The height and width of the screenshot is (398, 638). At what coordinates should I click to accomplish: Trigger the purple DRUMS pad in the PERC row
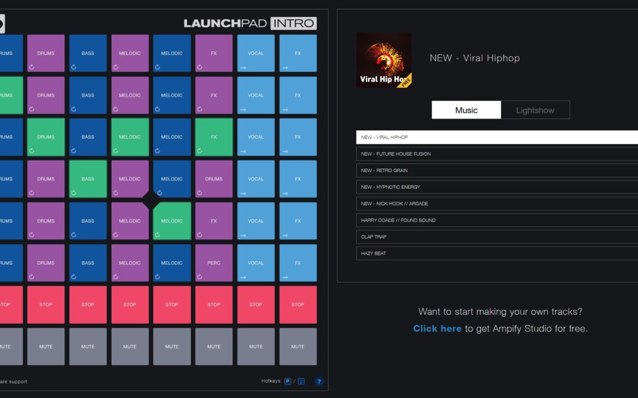(46, 263)
